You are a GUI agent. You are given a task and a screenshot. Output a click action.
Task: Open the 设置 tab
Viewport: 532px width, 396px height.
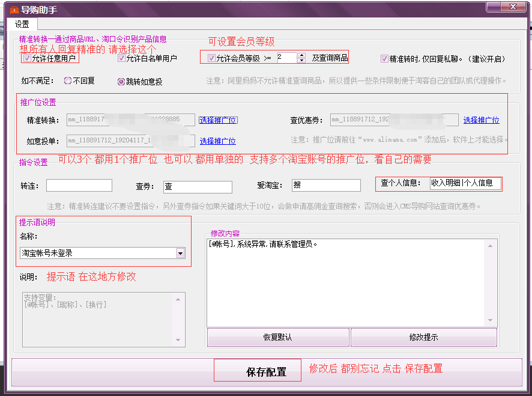coord(22,25)
